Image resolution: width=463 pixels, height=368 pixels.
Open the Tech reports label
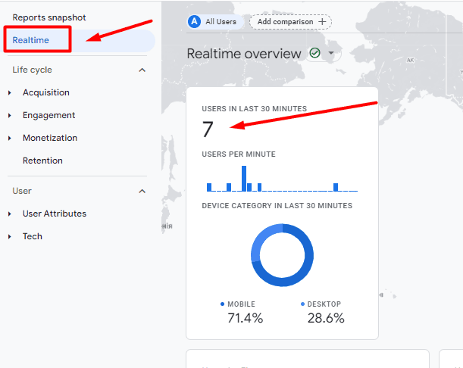[x=33, y=236]
